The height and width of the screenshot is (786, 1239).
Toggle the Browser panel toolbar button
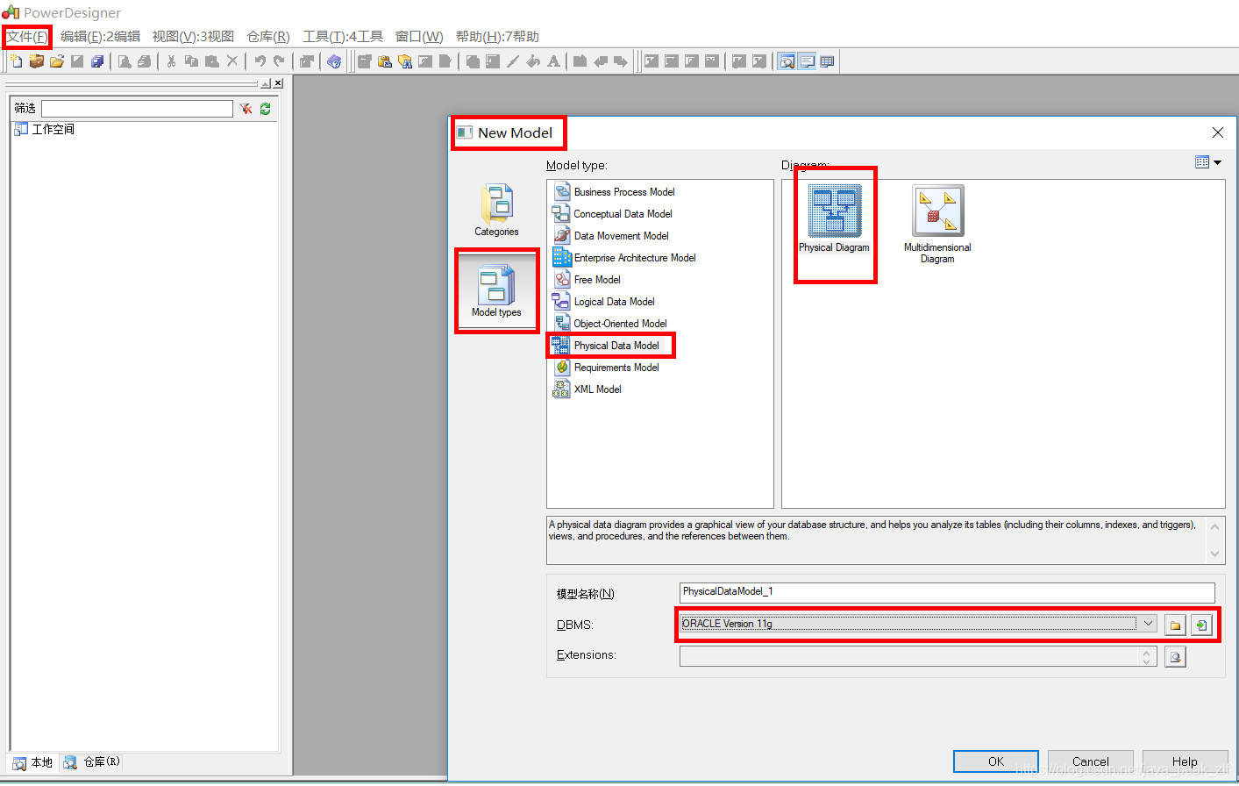click(787, 61)
